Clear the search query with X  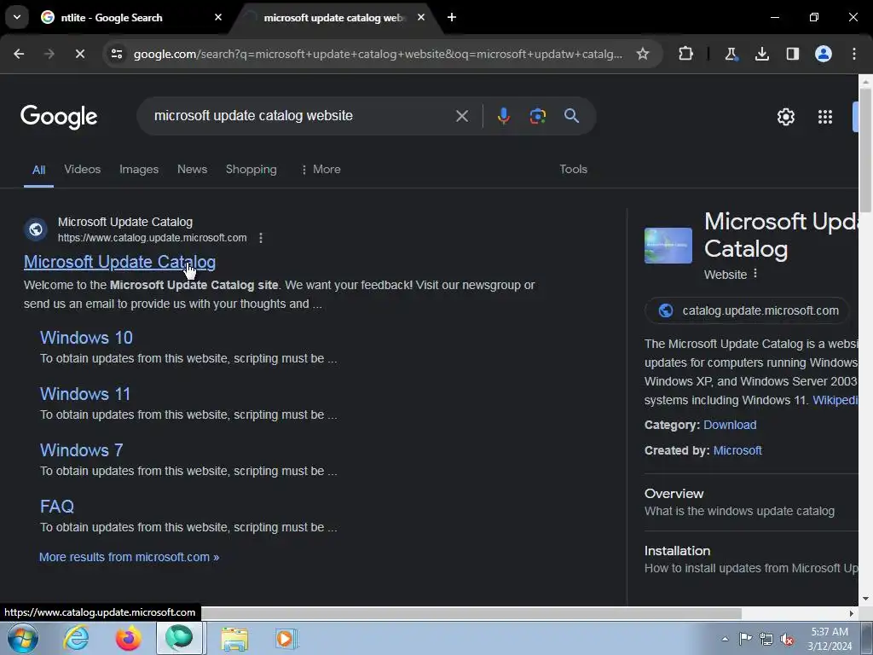pyautogui.click(x=461, y=116)
